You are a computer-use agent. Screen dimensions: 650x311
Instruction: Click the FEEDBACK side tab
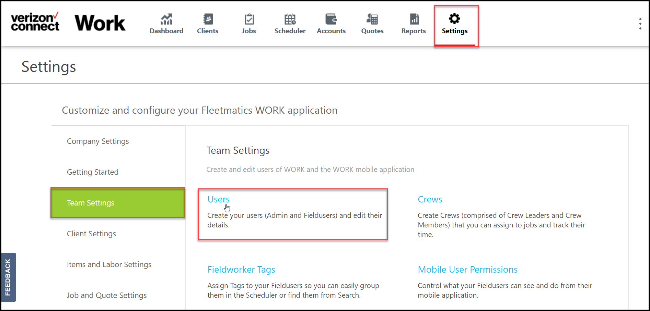(8, 277)
